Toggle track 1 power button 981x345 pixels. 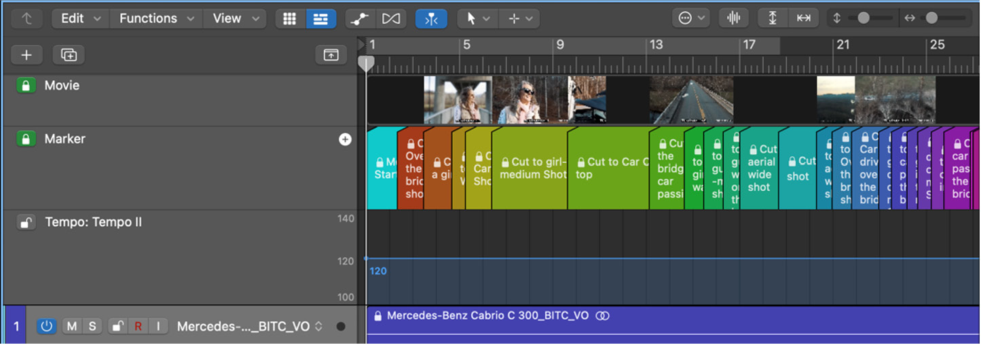coord(46,327)
